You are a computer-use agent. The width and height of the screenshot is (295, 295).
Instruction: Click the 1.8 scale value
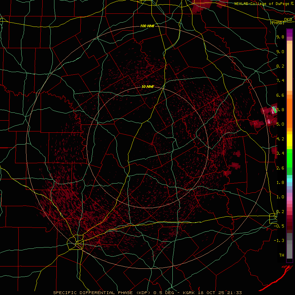click(x=280, y=183)
